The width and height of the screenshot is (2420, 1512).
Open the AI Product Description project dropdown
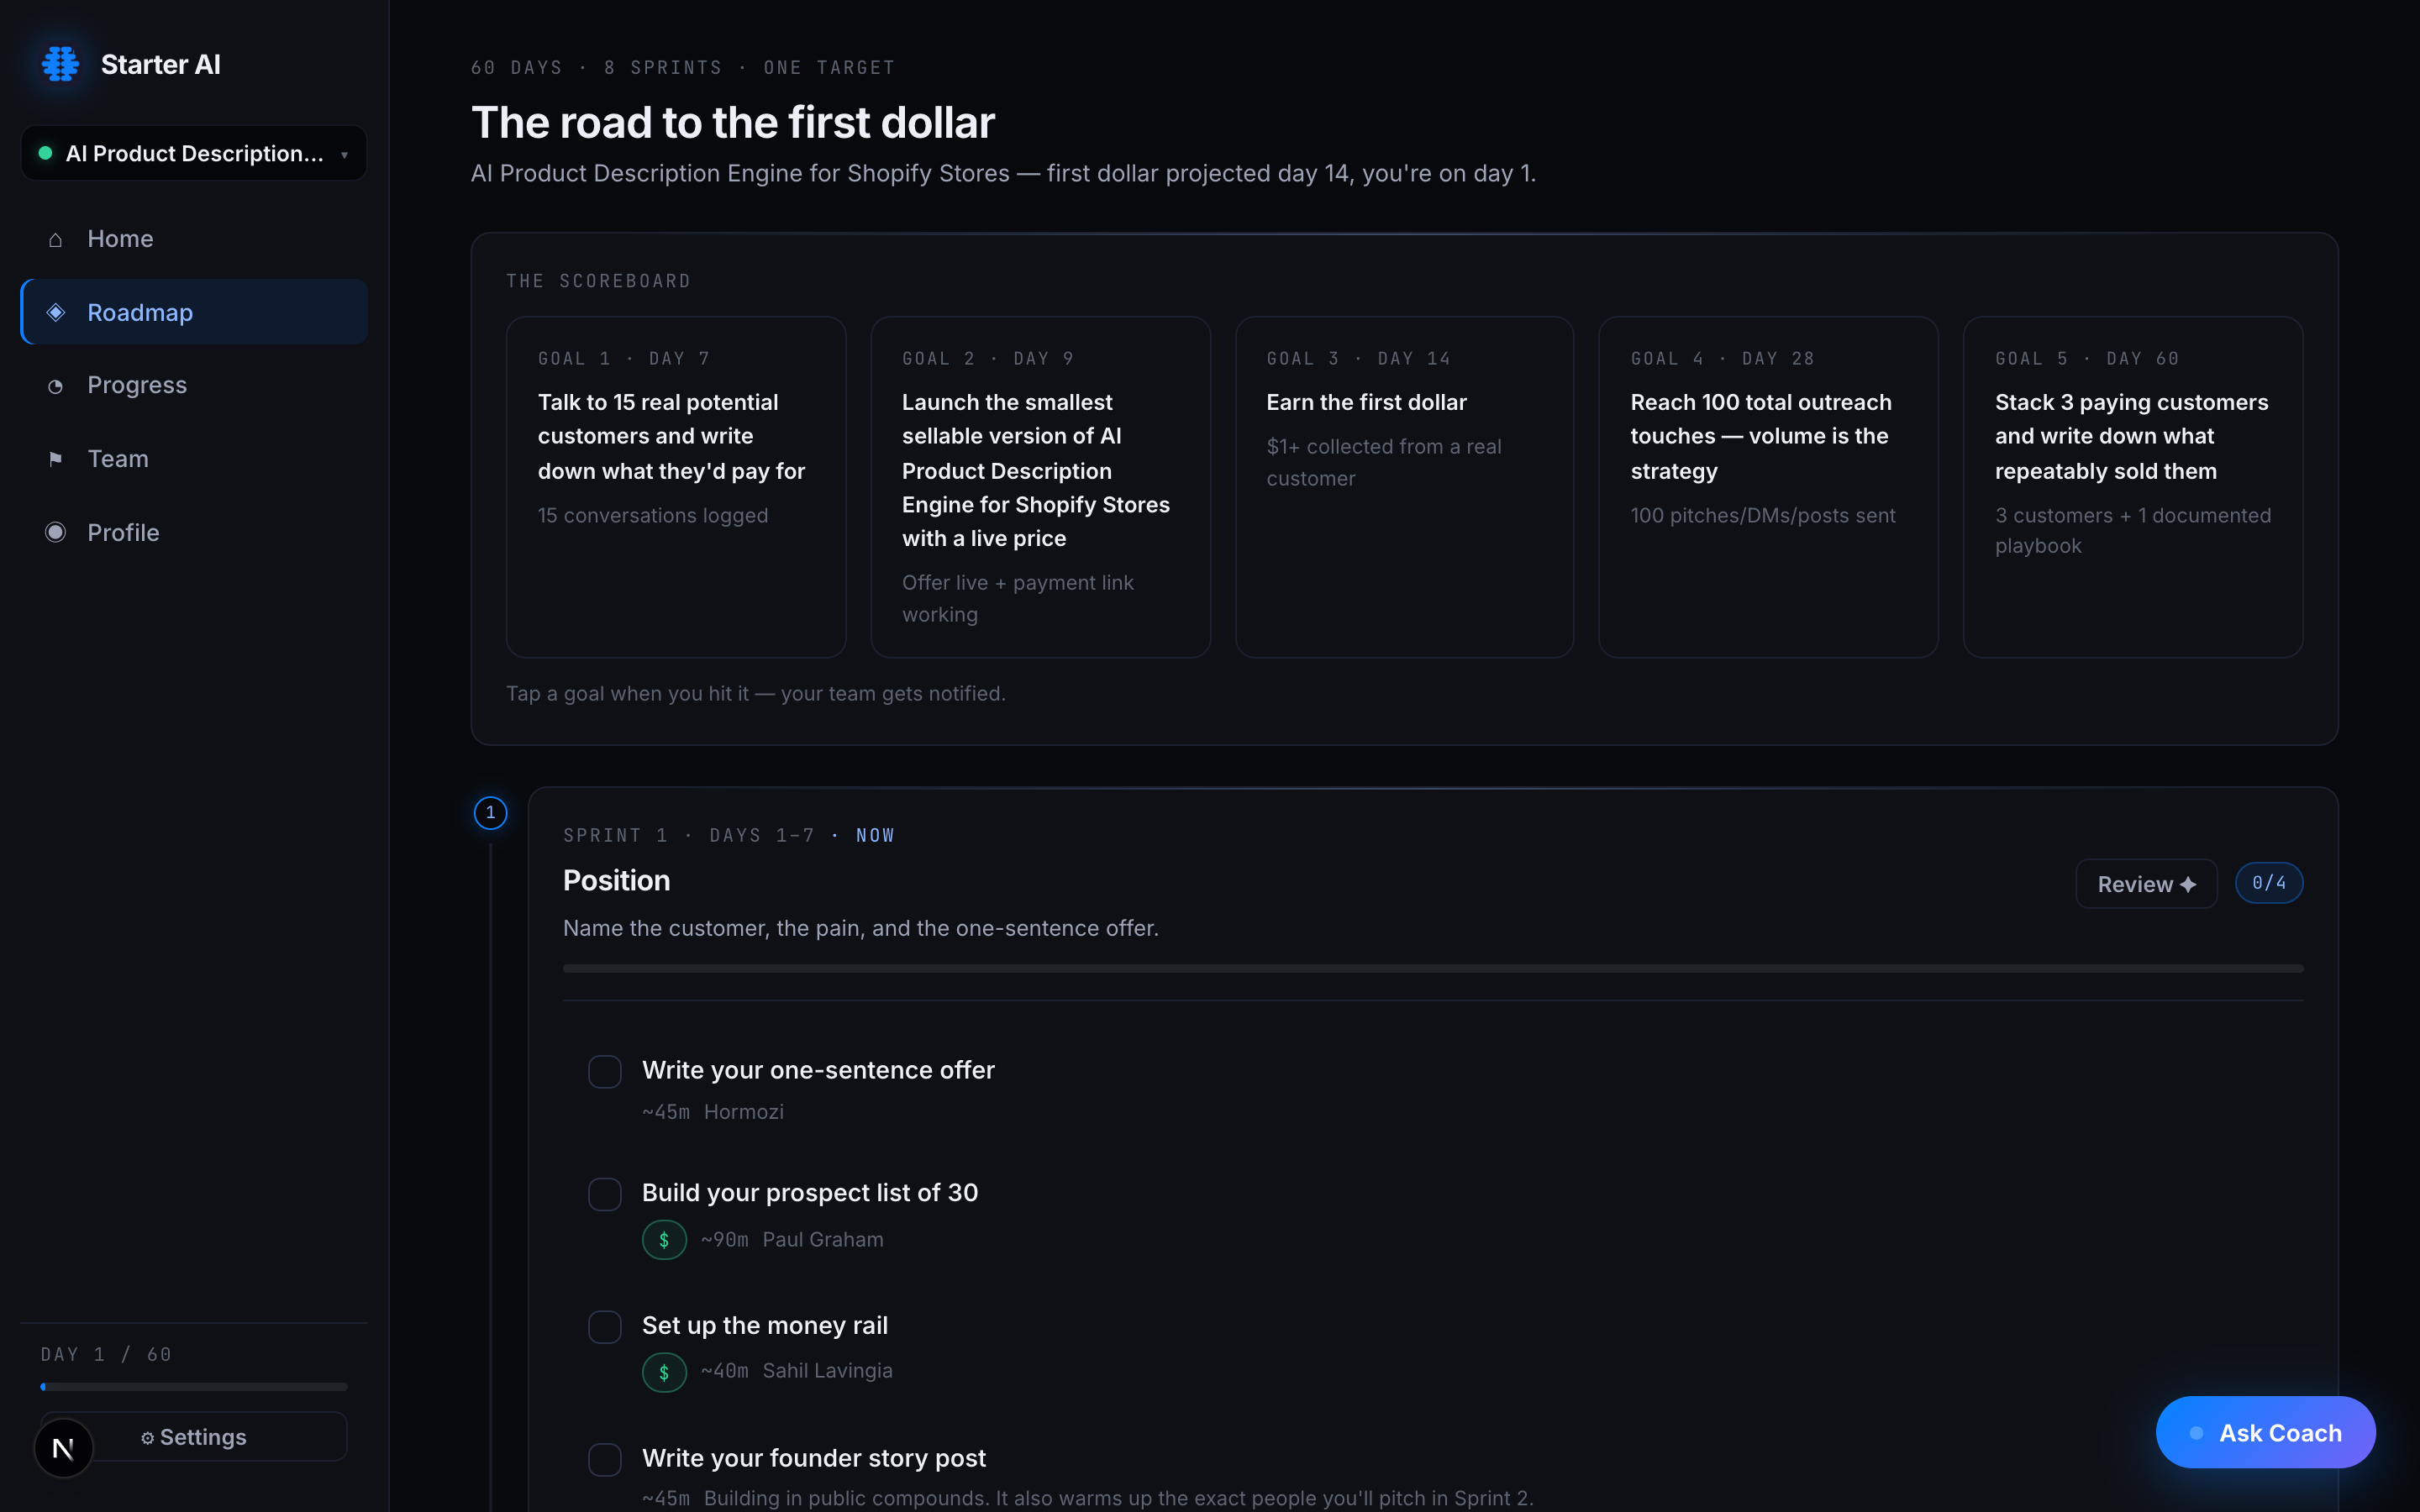point(194,153)
